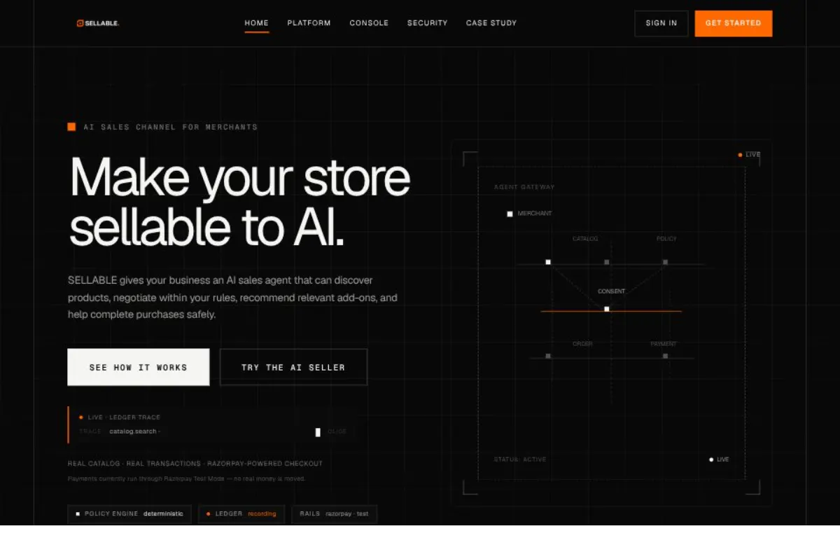Screen dimensions: 840x559
Task: Click the orange square beside AI Sales Channel
Action: point(71,127)
